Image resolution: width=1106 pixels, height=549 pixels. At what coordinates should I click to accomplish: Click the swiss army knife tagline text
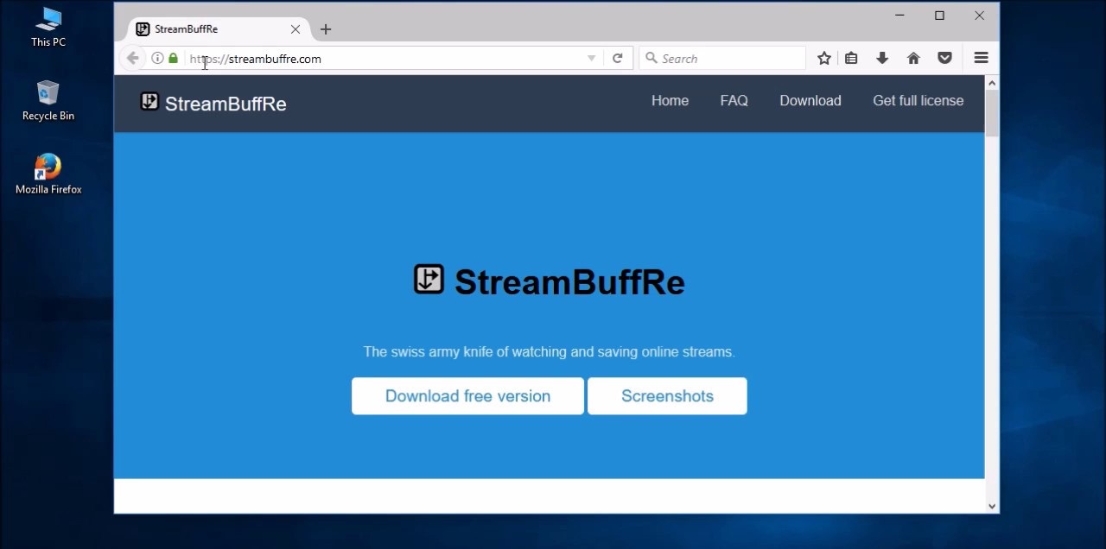point(549,352)
